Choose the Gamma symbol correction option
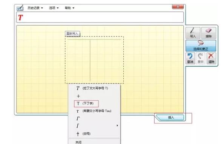The image size is (221, 144). (x=94, y=118)
